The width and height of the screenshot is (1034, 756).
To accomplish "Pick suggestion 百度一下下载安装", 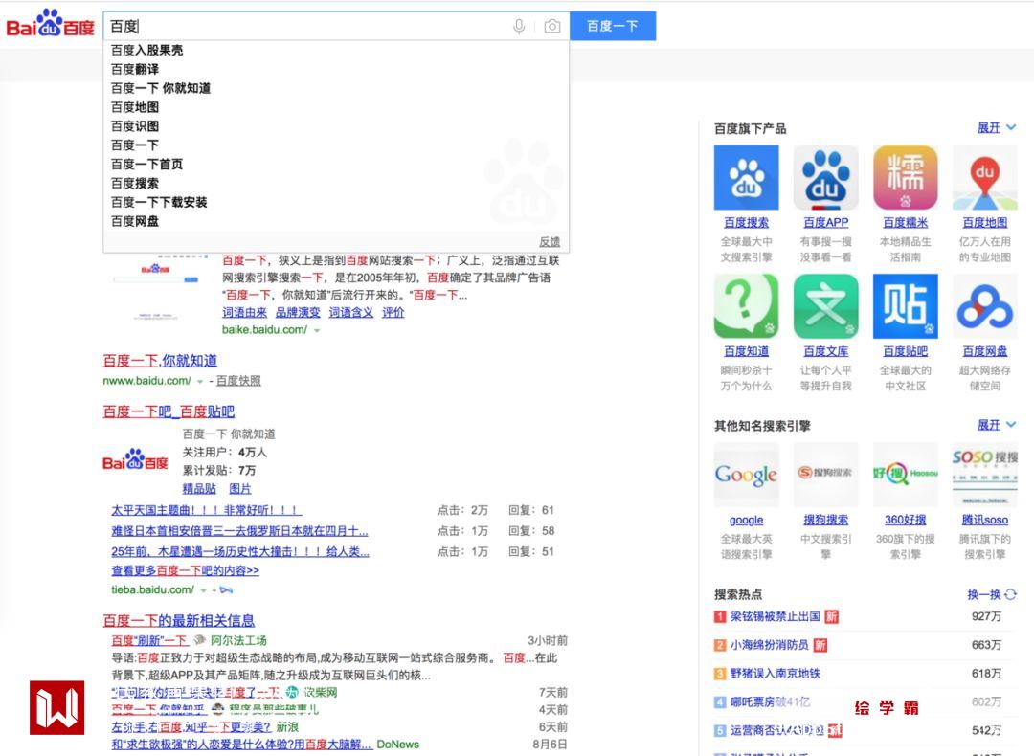I will click(x=159, y=202).
